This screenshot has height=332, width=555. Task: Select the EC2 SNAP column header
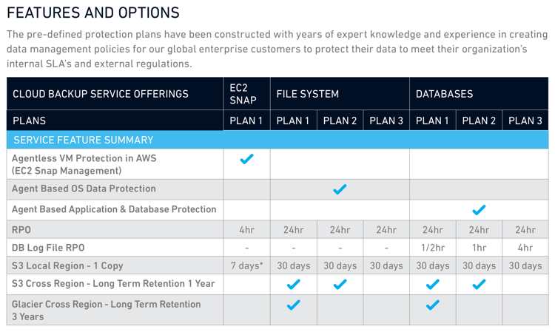[246, 94]
